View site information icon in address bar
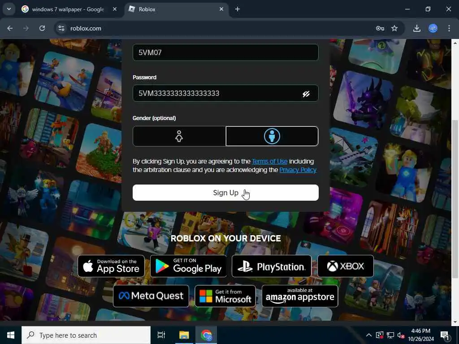This screenshot has width=459, height=344. point(61,28)
